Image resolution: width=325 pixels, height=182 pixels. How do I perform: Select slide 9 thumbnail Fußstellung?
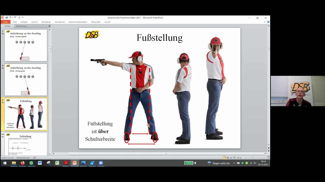[26, 114]
